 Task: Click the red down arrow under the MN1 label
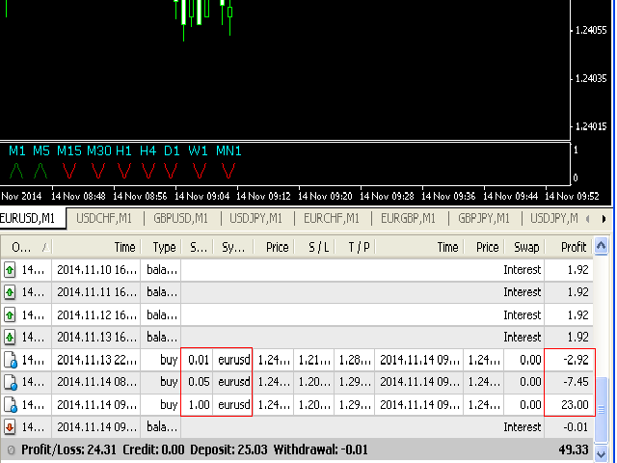pos(228,171)
